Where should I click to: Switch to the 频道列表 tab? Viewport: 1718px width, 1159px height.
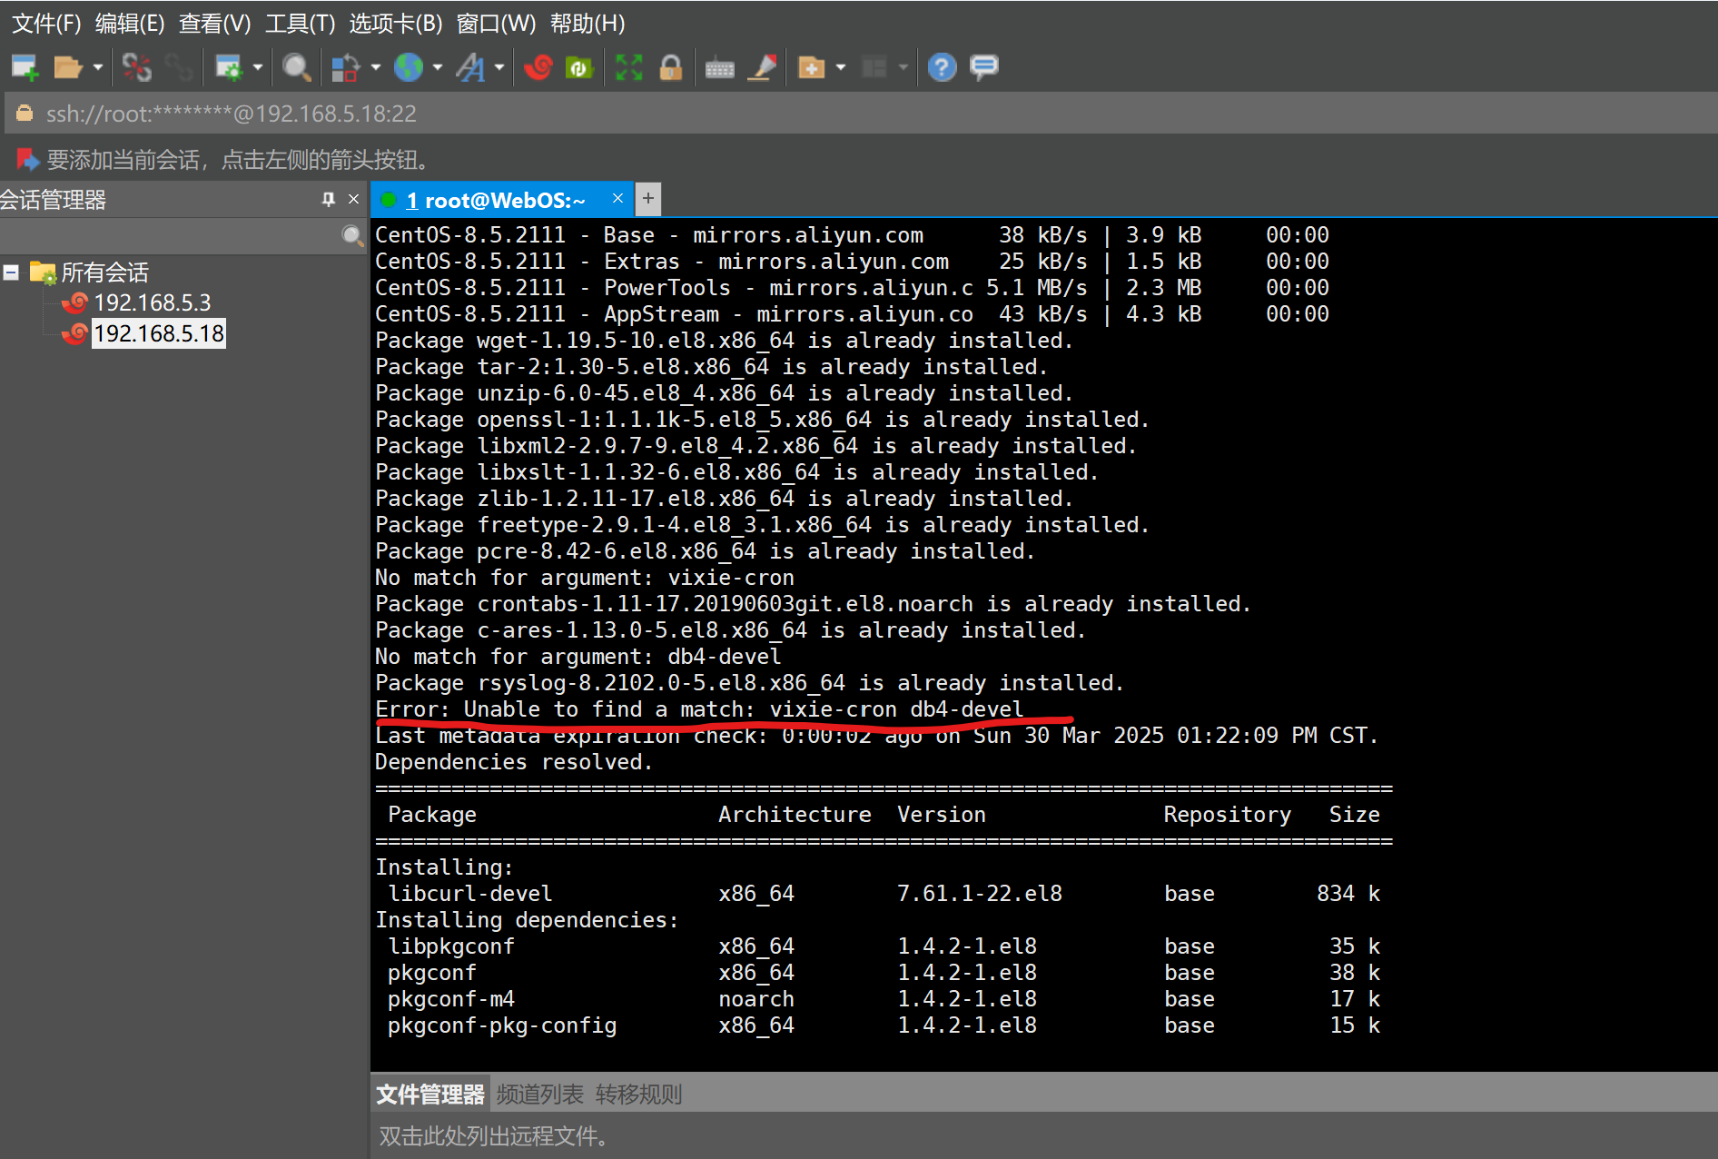pos(539,1095)
